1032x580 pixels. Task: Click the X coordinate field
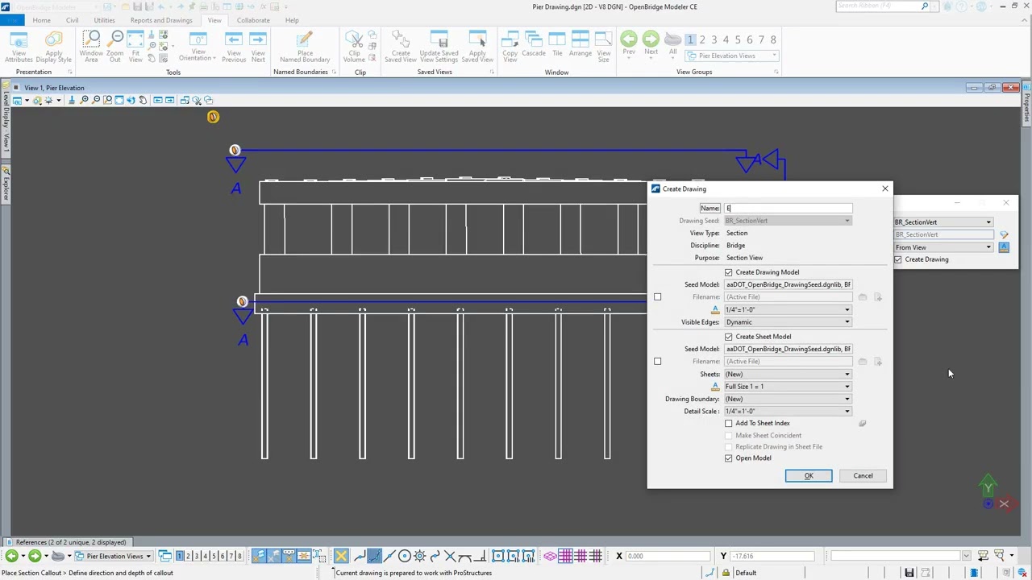point(667,556)
